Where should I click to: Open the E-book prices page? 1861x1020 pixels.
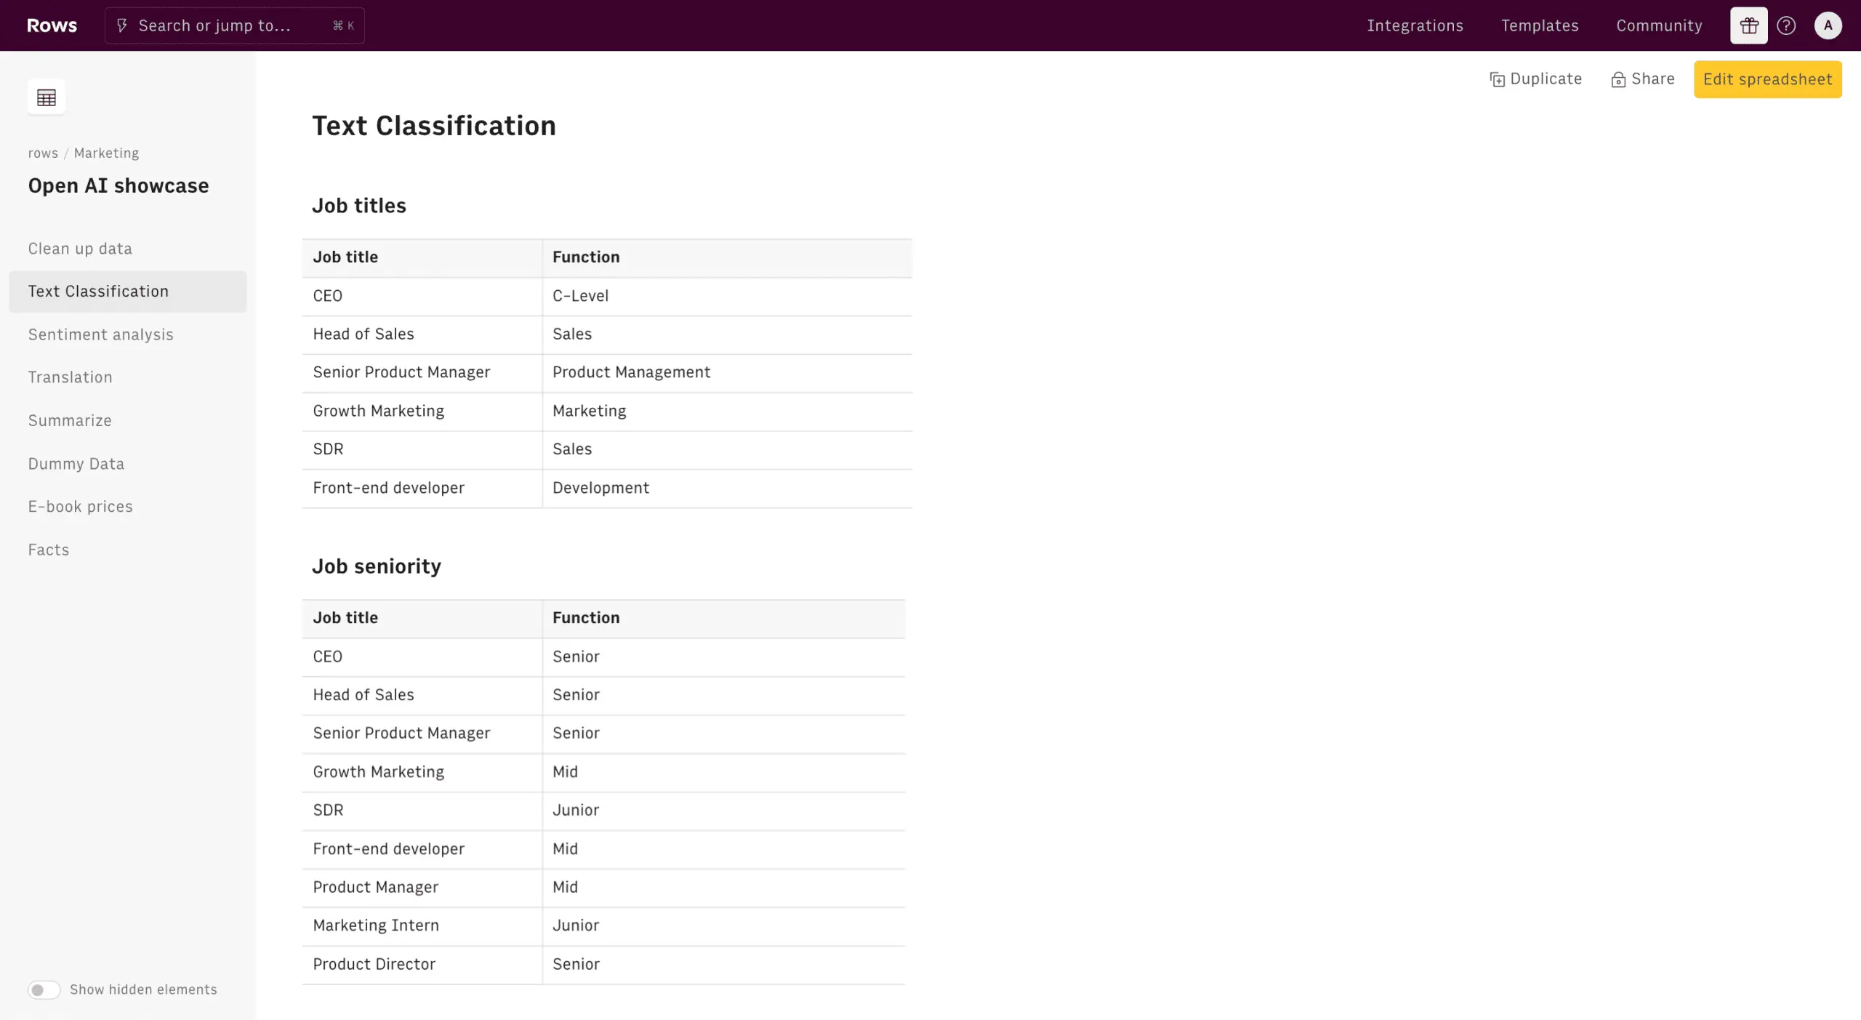pyautogui.click(x=128, y=507)
